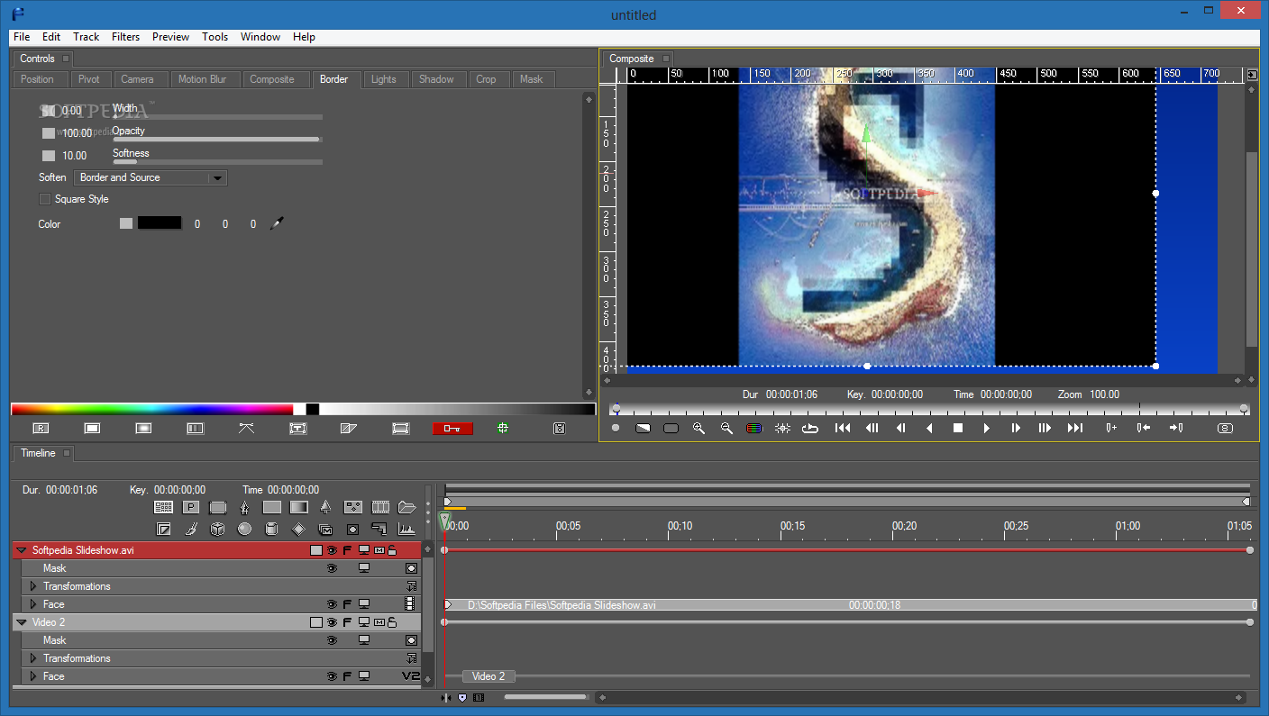
Task: Toggle the Opacity animate checkbox
Action: pyautogui.click(x=49, y=133)
